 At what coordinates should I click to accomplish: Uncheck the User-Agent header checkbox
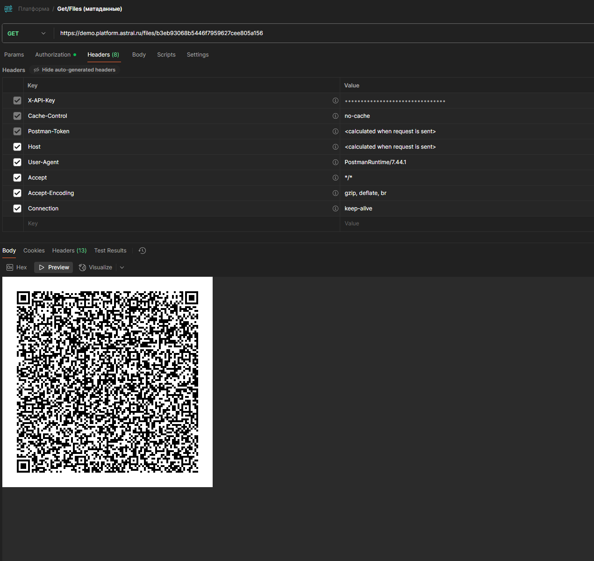pos(17,162)
